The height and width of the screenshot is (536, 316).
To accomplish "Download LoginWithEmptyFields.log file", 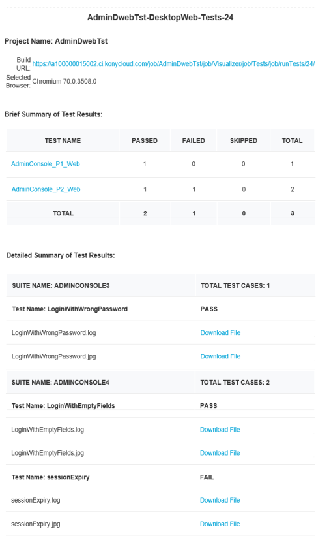I will [220, 430].
